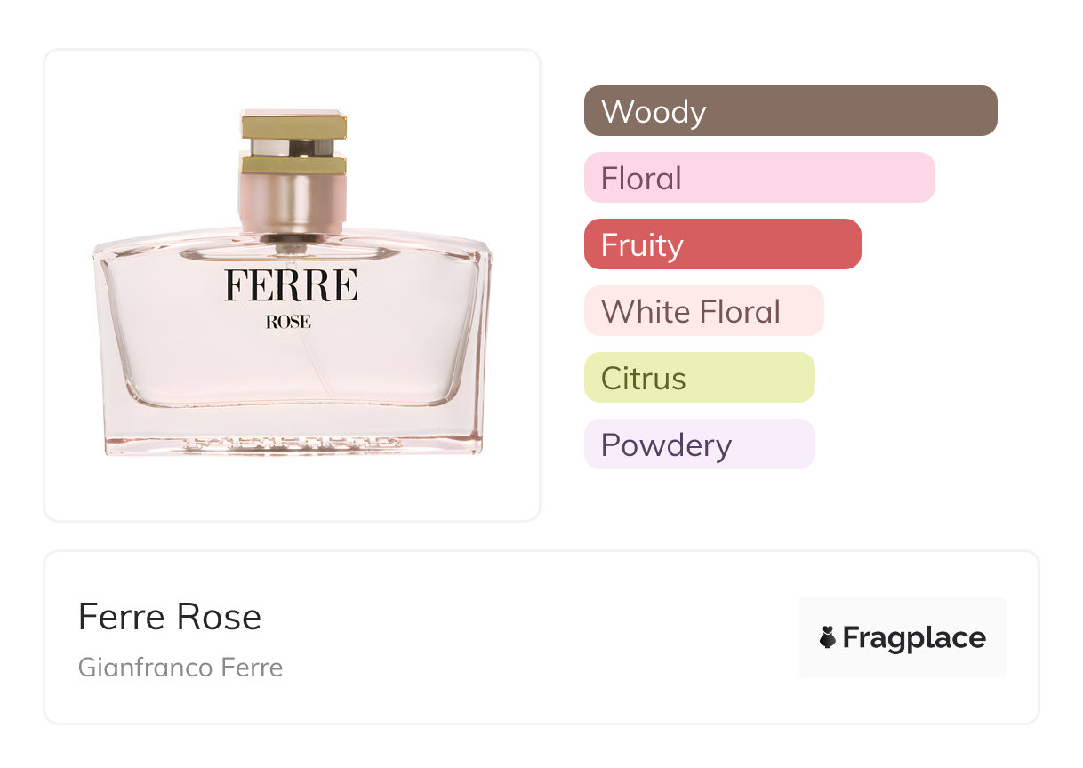
Task: Open the Gianfranco Ferre brand link
Action: click(x=180, y=668)
